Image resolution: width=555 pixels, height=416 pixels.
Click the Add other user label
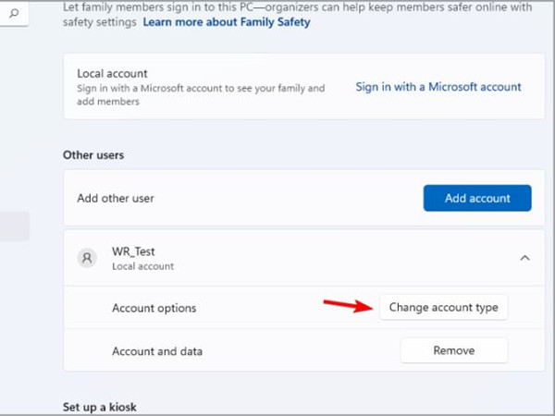click(116, 198)
